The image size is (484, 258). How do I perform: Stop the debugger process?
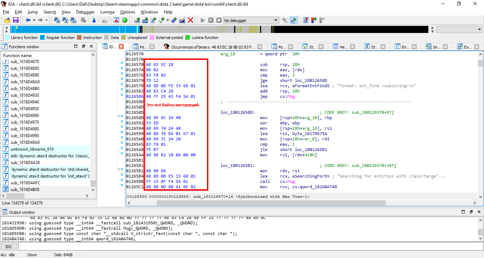pos(219,20)
